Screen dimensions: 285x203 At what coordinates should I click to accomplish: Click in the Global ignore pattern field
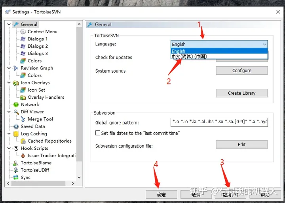[x=219, y=123]
